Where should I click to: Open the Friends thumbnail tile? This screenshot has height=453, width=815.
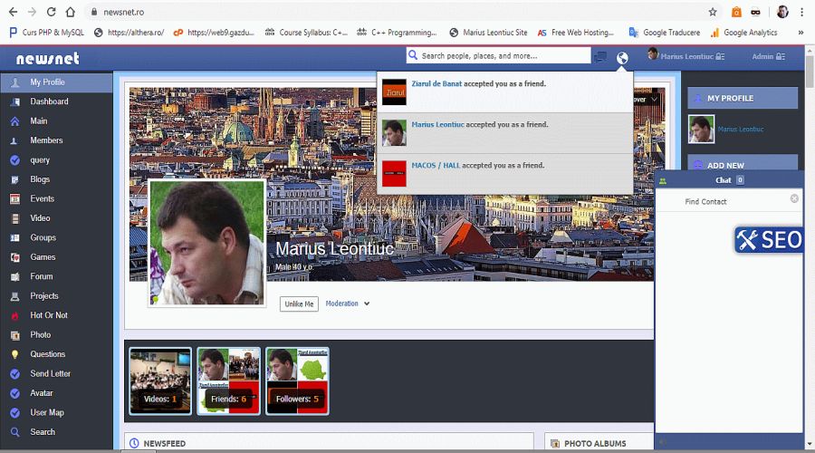click(x=228, y=381)
